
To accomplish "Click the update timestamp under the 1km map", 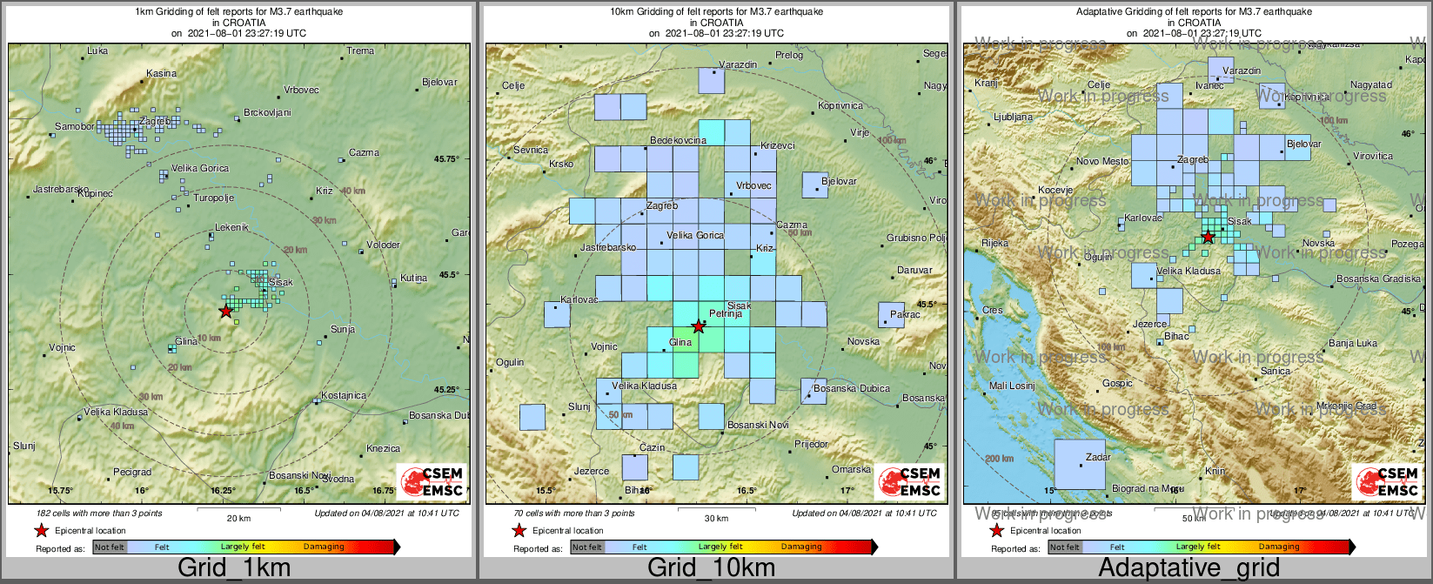I will (x=386, y=514).
